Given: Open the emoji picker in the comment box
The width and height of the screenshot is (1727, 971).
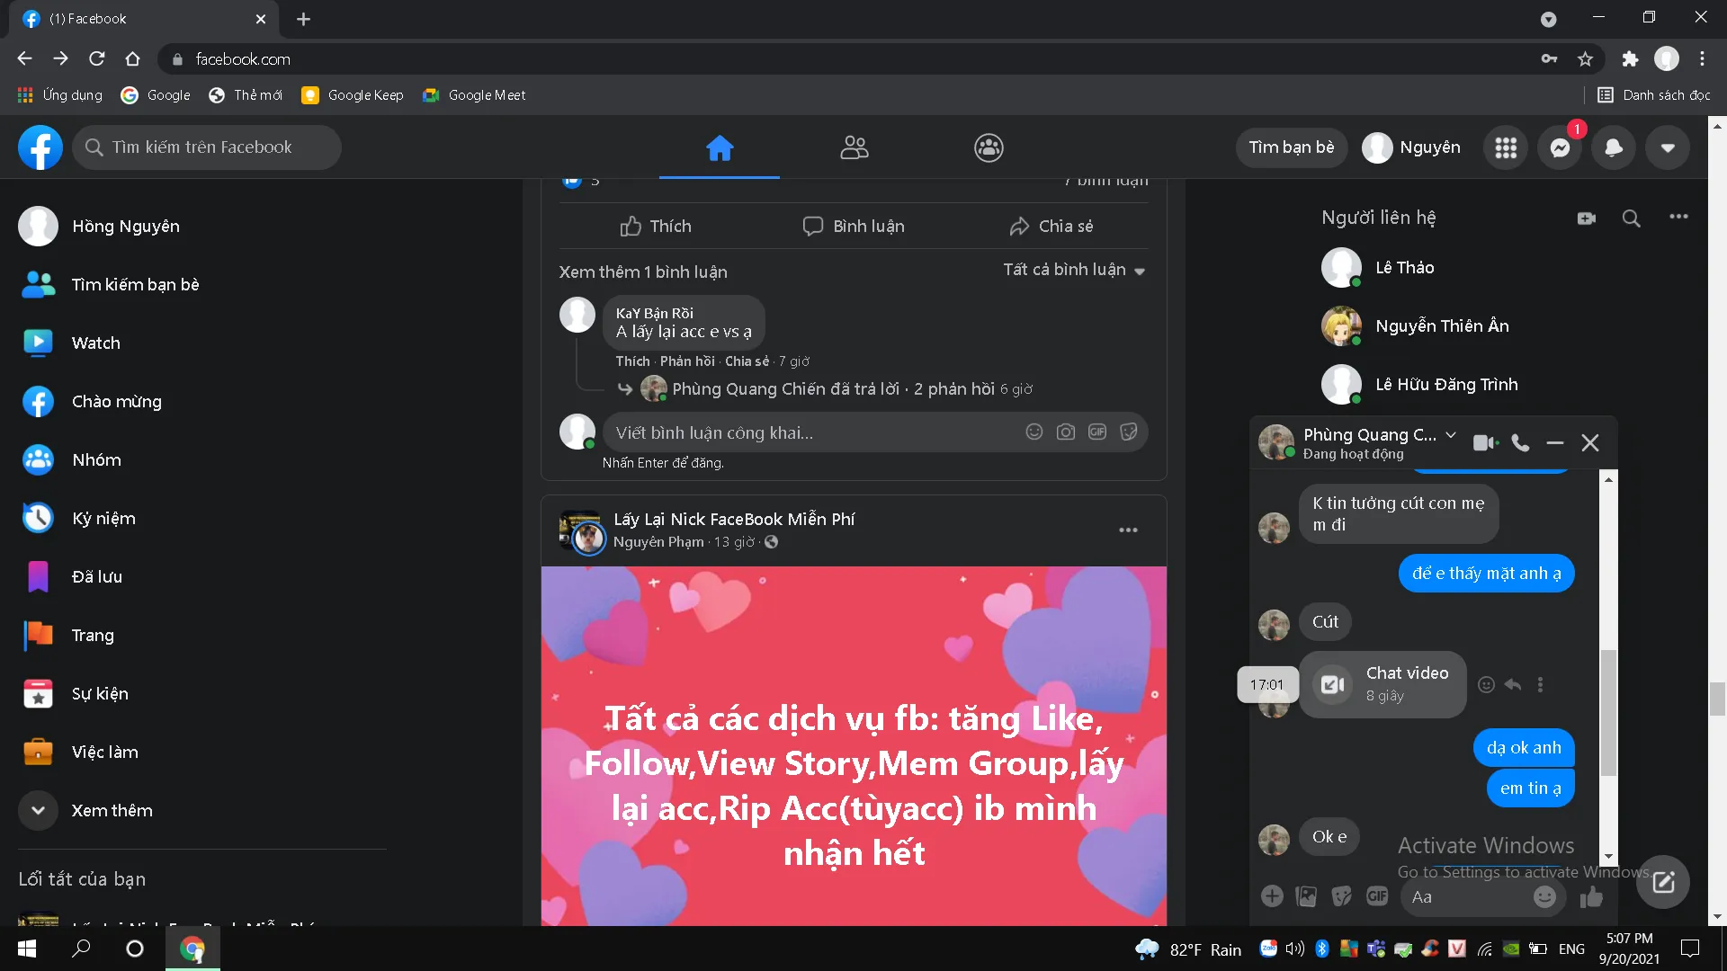Looking at the screenshot, I should (1034, 432).
